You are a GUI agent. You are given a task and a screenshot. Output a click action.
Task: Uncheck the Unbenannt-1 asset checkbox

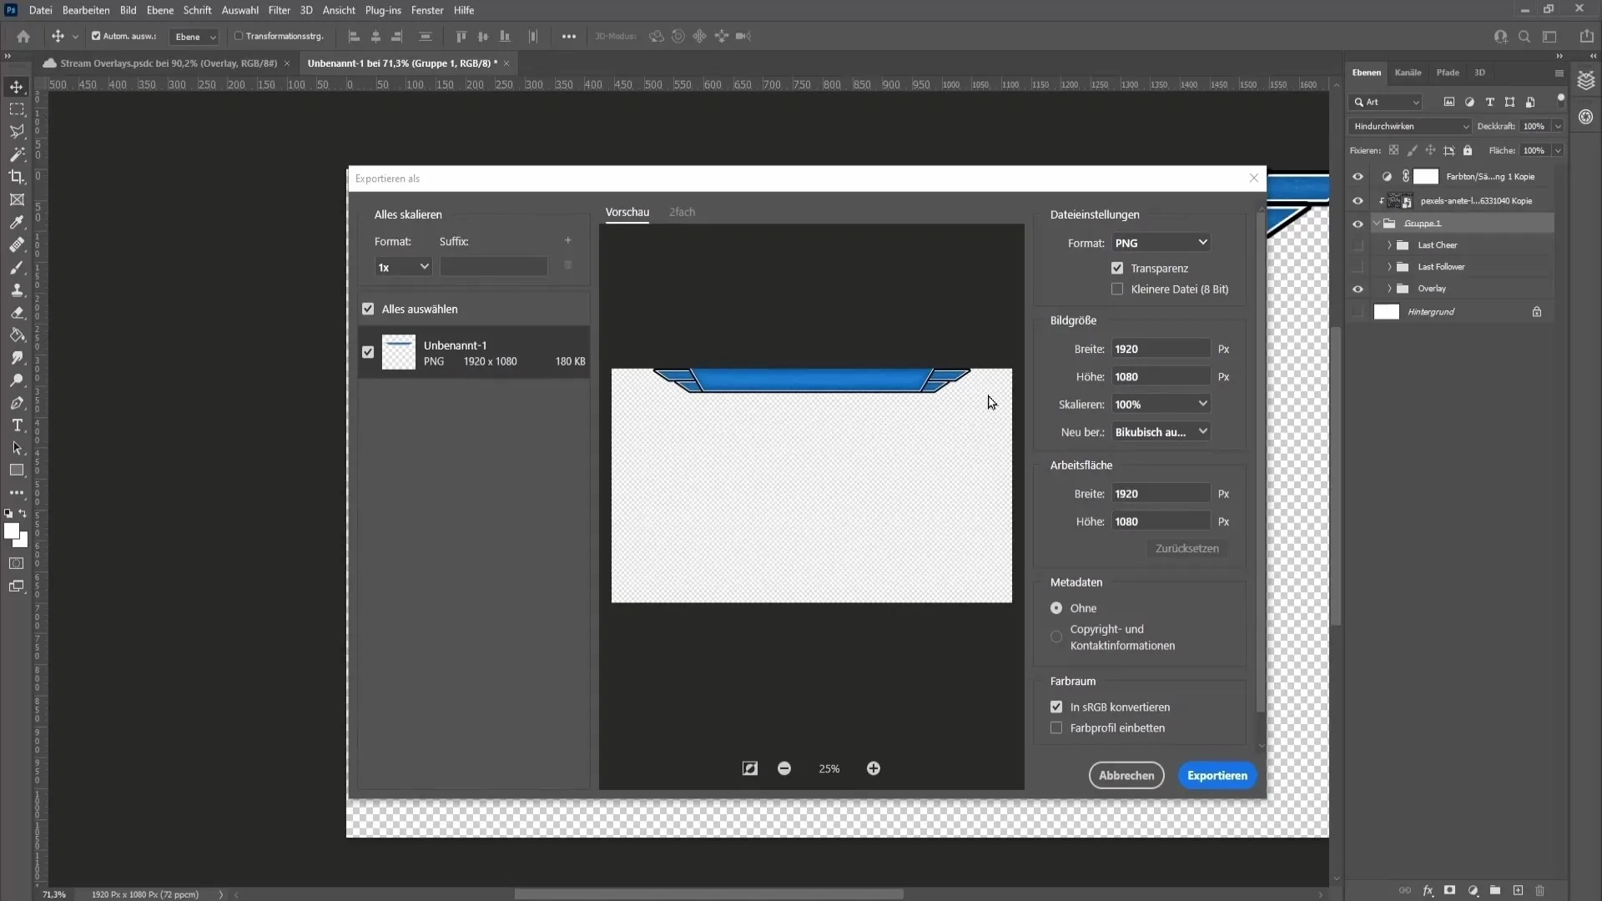368,352
